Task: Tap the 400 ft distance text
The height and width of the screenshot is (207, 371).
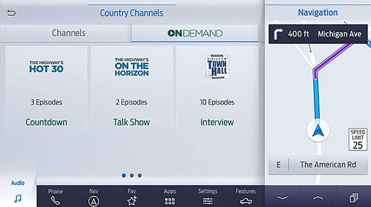Action: 299,34
